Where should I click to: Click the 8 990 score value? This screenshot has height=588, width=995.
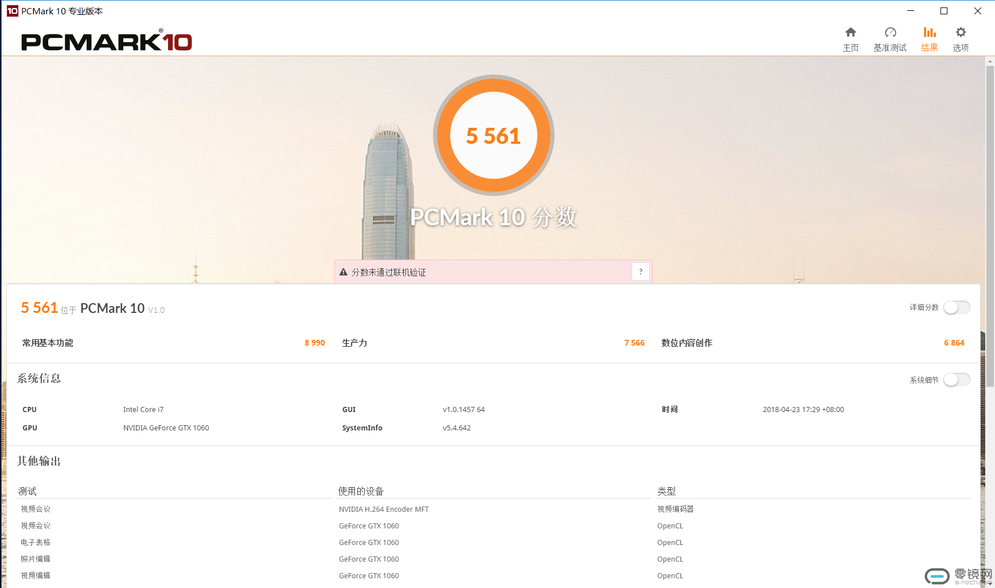[x=315, y=343]
